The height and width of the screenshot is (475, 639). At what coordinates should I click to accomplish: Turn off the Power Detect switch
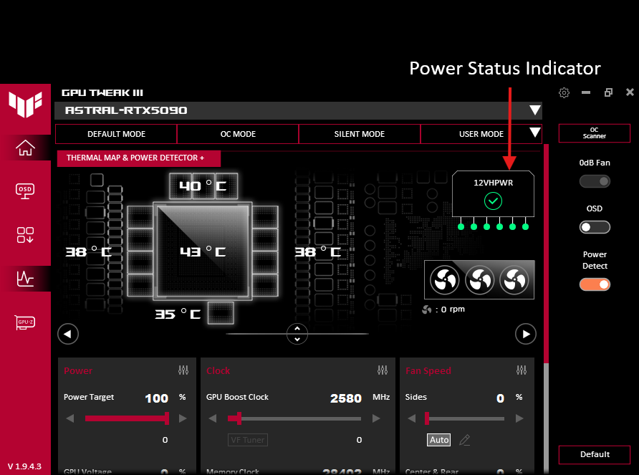pos(595,284)
